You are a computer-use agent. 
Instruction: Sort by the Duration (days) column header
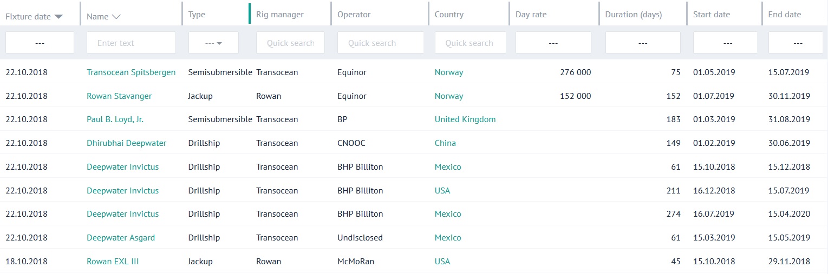pos(634,15)
